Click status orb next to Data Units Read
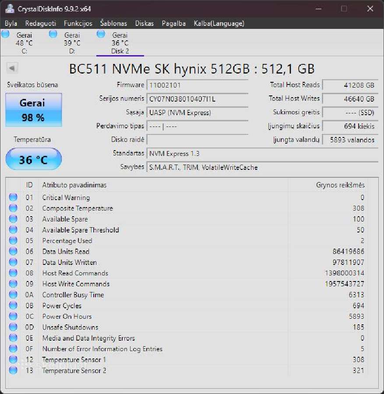Screen dimensions: 384x394 [13, 251]
